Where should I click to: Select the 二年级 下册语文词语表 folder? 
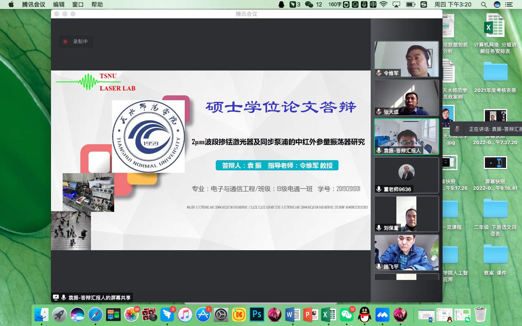tap(495, 217)
